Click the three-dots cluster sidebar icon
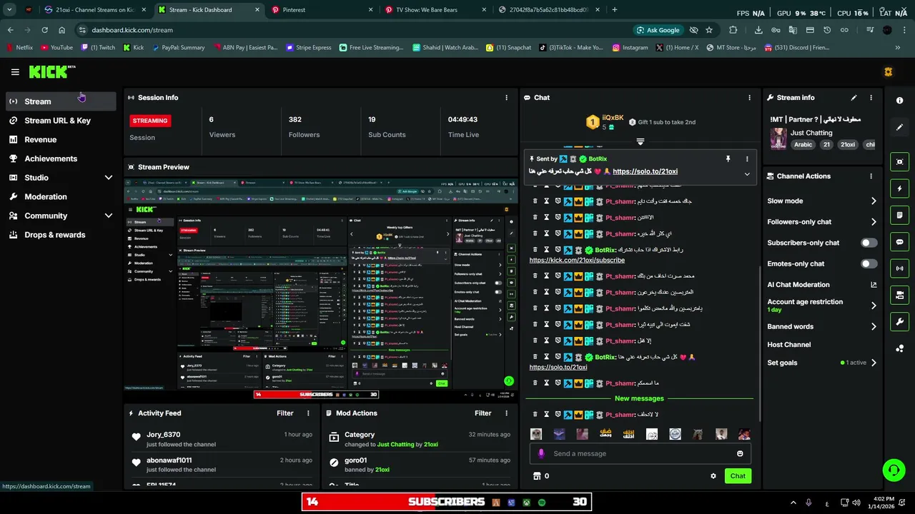 [900, 348]
